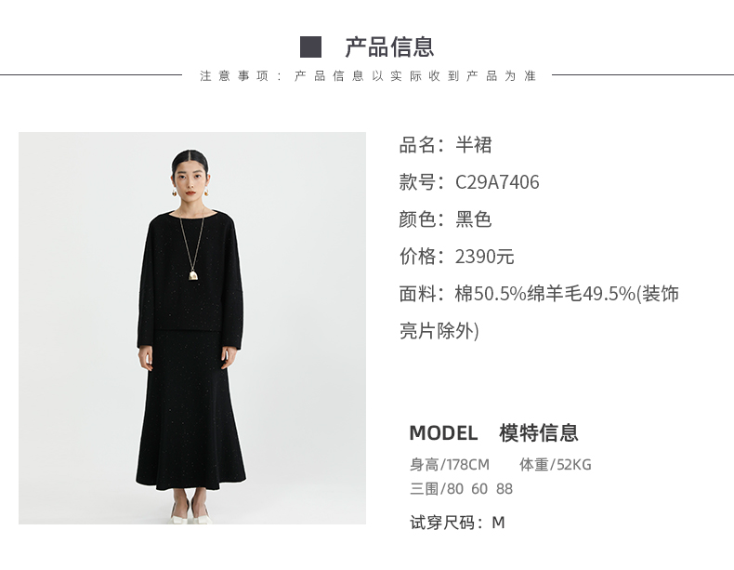
Task: Click the fitting size 试穿尺码：M
Action: pyautogui.click(x=457, y=523)
